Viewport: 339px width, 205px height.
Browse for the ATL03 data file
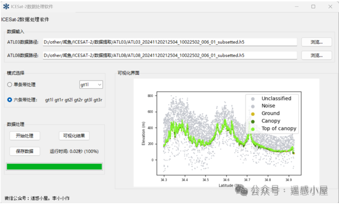[x=316, y=42]
